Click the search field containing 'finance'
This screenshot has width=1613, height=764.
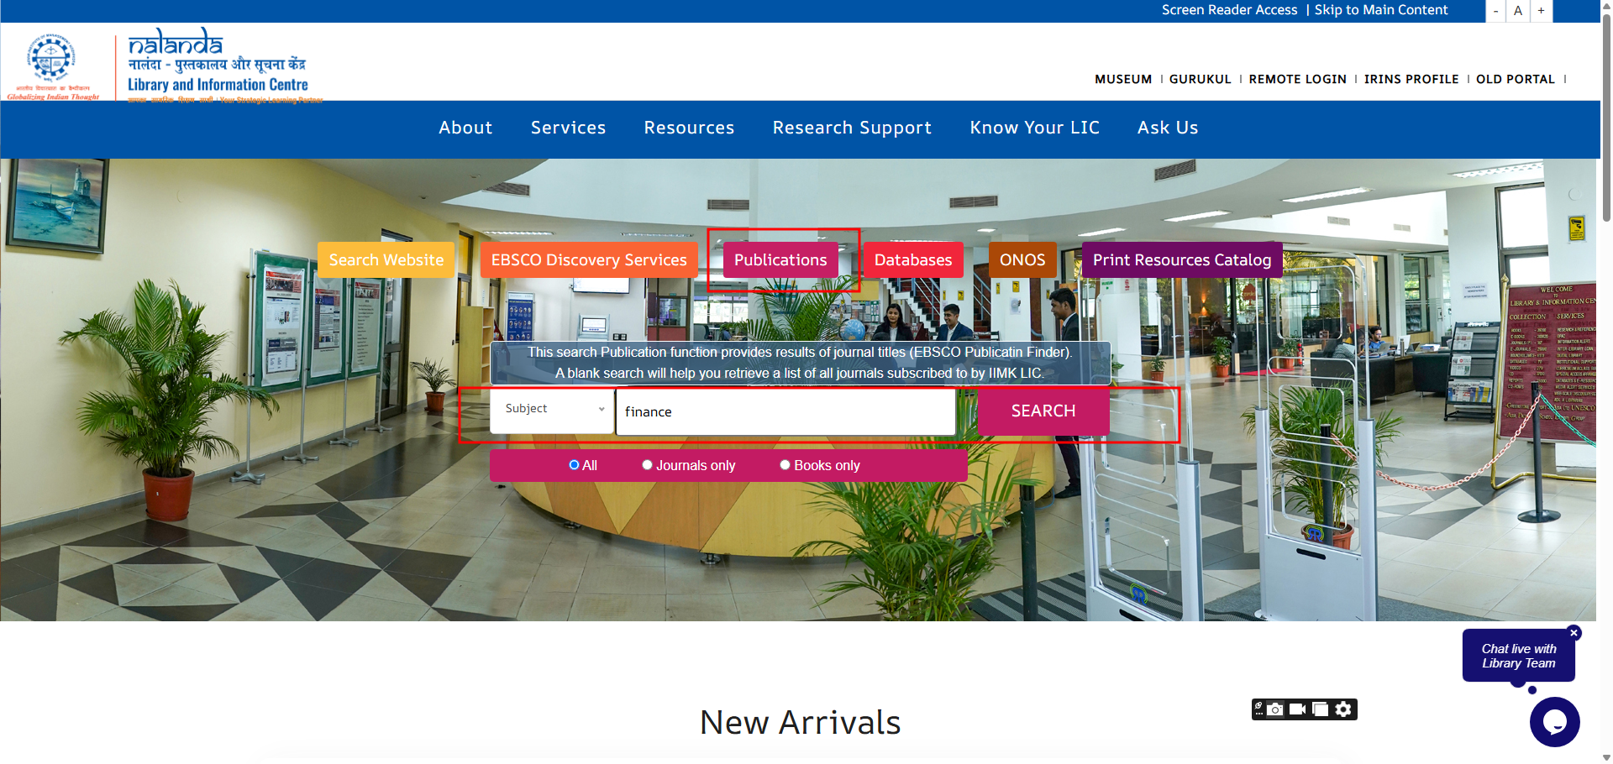tap(785, 411)
